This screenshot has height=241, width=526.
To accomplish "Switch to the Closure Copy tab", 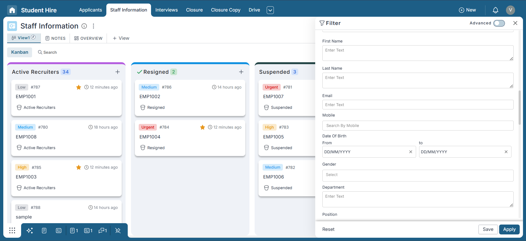I will [226, 10].
